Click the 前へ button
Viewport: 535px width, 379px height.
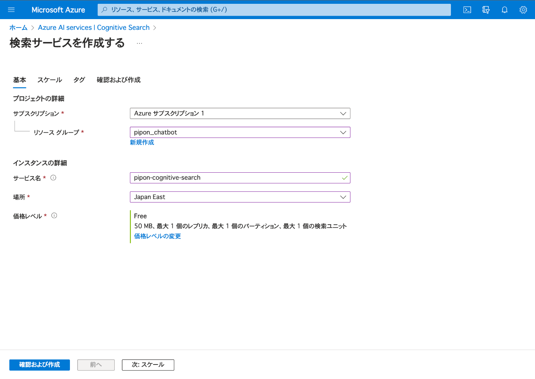(x=96, y=365)
